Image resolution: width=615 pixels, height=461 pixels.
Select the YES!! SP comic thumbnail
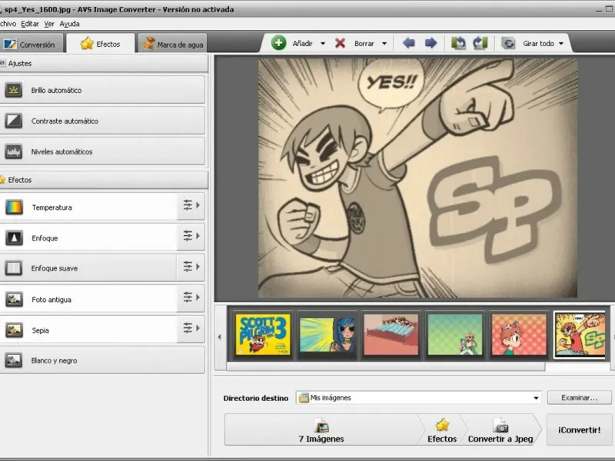point(580,335)
